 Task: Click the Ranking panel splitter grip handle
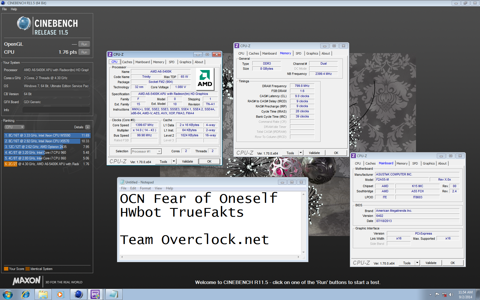[95, 150]
